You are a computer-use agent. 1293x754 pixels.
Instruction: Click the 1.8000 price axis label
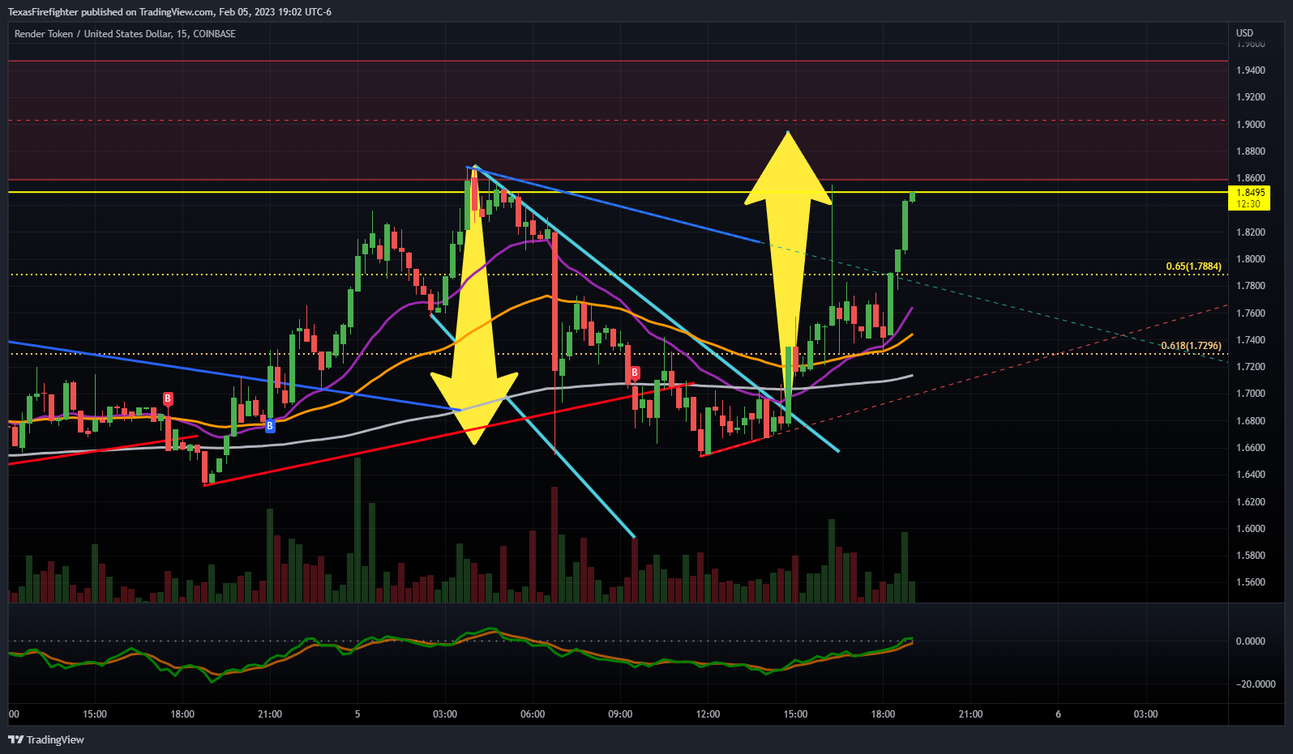1250,259
